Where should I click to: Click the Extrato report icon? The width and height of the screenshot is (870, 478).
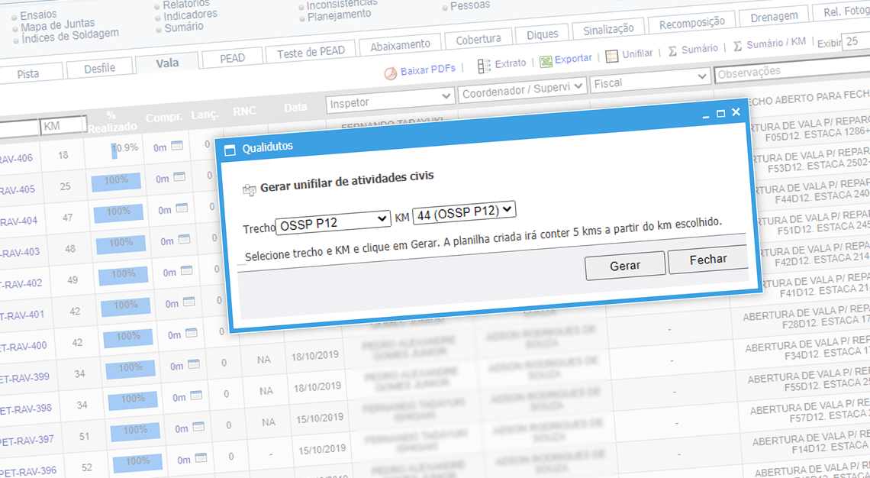484,66
